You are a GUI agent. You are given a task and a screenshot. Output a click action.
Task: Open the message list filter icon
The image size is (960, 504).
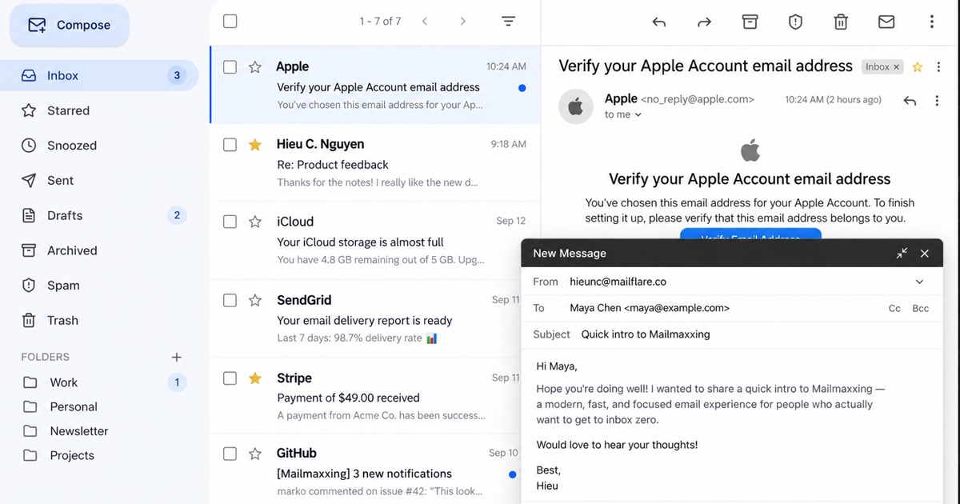pyautogui.click(x=508, y=22)
